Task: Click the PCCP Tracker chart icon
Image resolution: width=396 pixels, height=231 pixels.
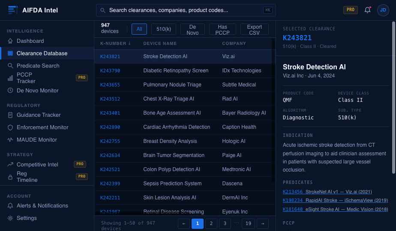Action: coord(10,78)
